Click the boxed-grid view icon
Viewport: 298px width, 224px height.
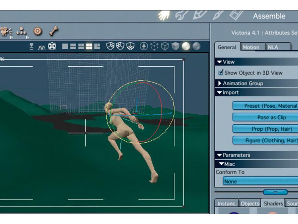click(x=52, y=46)
